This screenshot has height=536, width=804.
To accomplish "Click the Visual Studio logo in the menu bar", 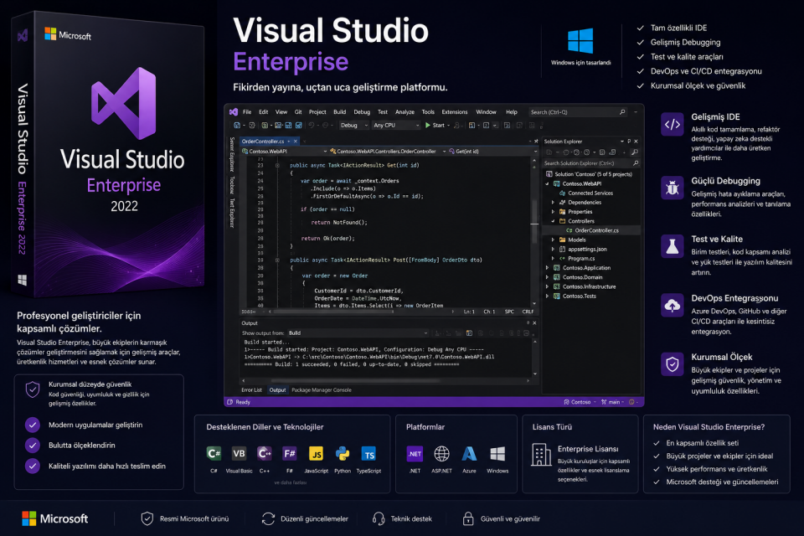I will 234,112.
